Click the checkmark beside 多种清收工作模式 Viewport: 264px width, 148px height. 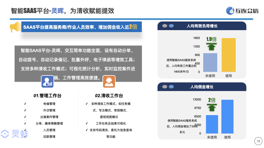click(87, 104)
